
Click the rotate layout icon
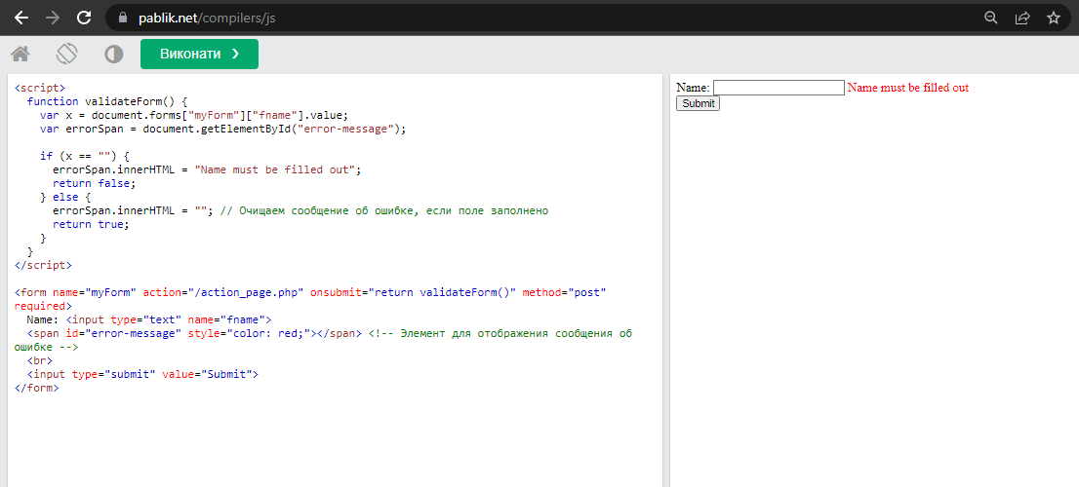(66, 55)
